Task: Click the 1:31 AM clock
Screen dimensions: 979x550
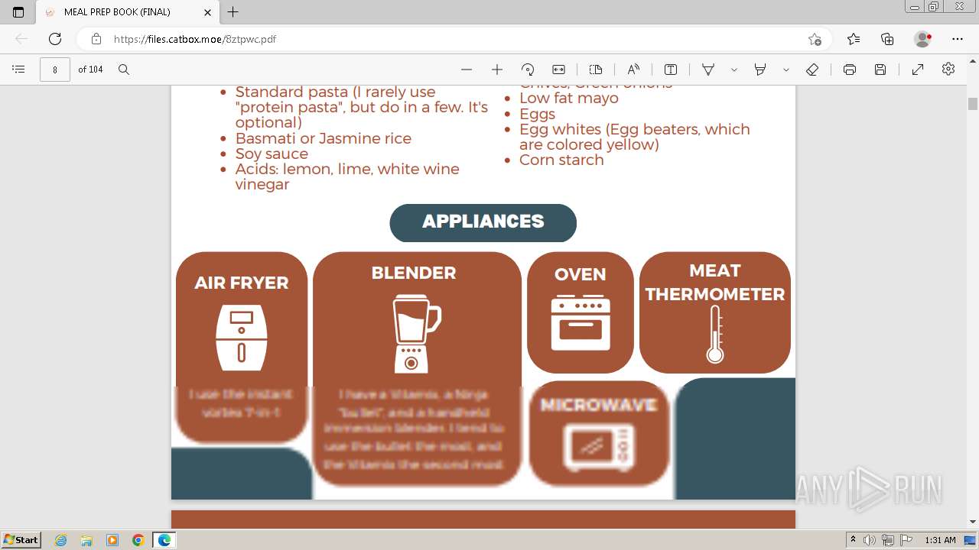Action: 940,540
